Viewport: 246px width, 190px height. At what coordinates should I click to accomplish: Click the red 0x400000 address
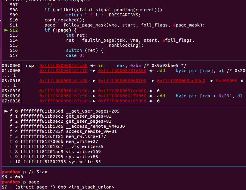(x=226, y=81)
